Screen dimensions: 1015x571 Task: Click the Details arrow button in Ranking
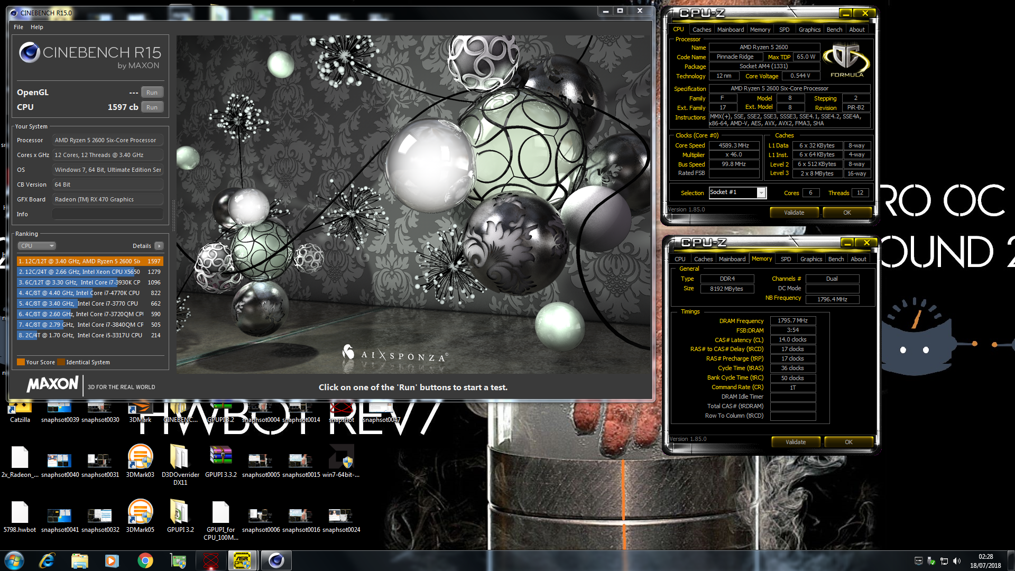click(x=159, y=246)
